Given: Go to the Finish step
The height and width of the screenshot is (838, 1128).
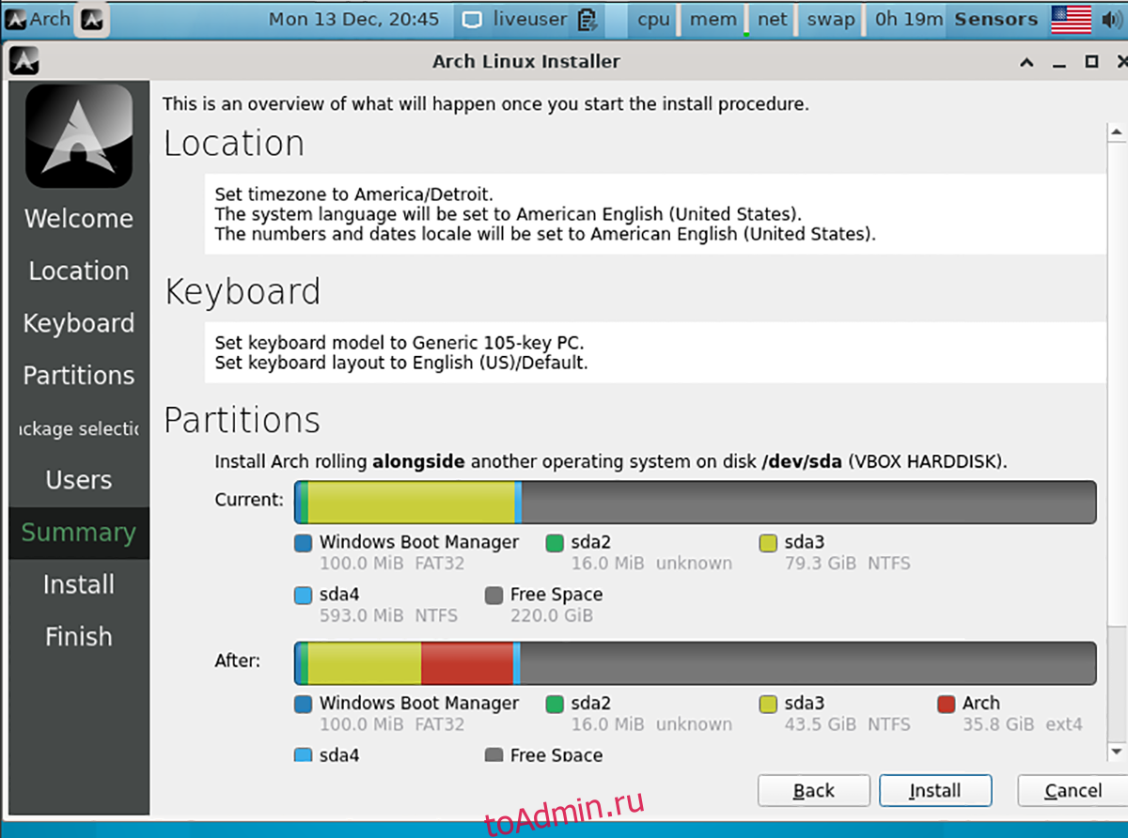Looking at the screenshot, I should 79,637.
